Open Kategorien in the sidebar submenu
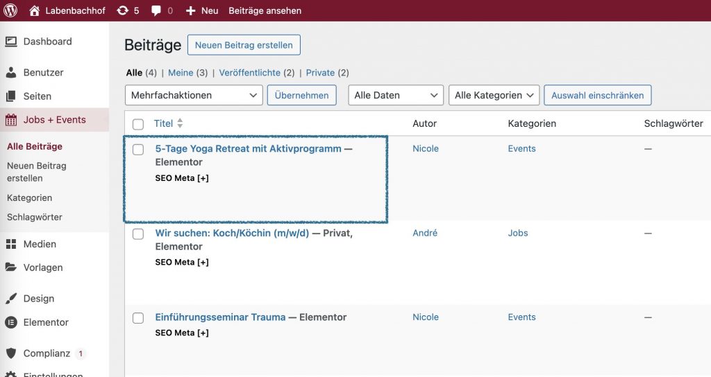This screenshot has height=377, width=711. [29, 198]
